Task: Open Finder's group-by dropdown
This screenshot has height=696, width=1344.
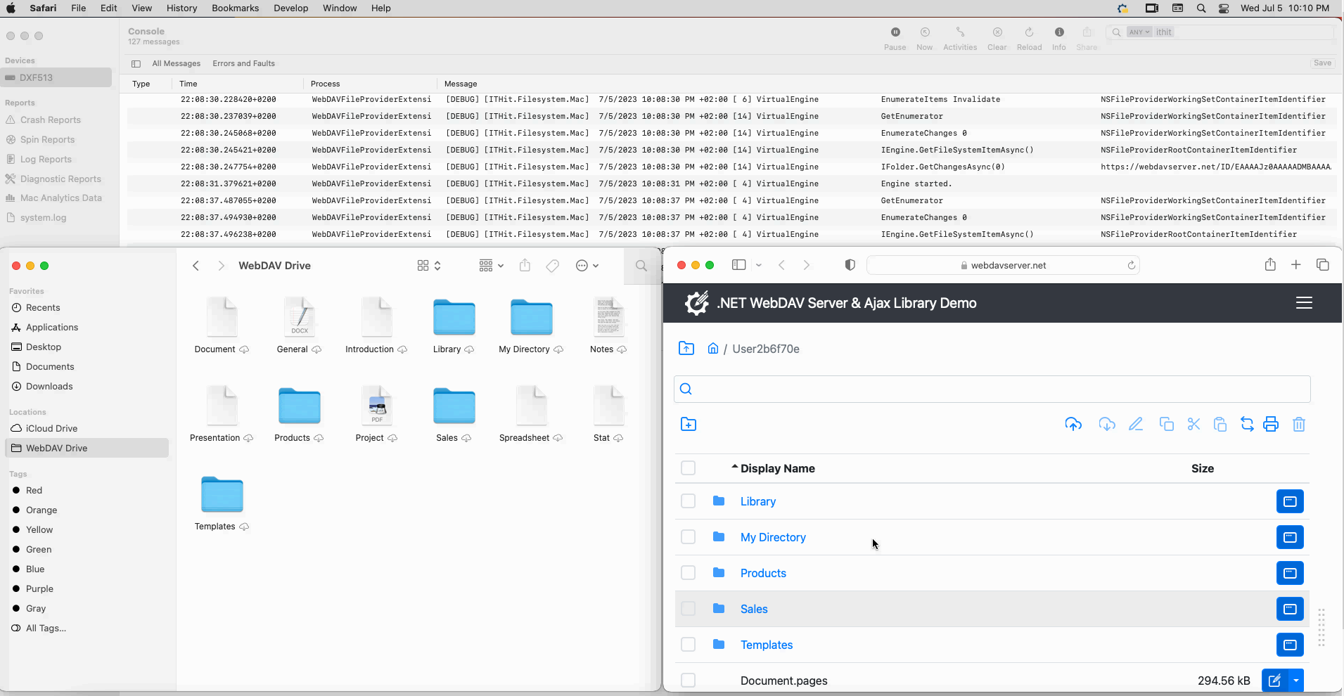Action: pyautogui.click(x=491, y=265)
